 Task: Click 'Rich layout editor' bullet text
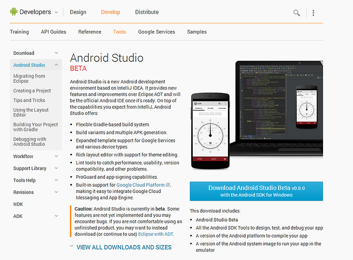pos(127,155)
